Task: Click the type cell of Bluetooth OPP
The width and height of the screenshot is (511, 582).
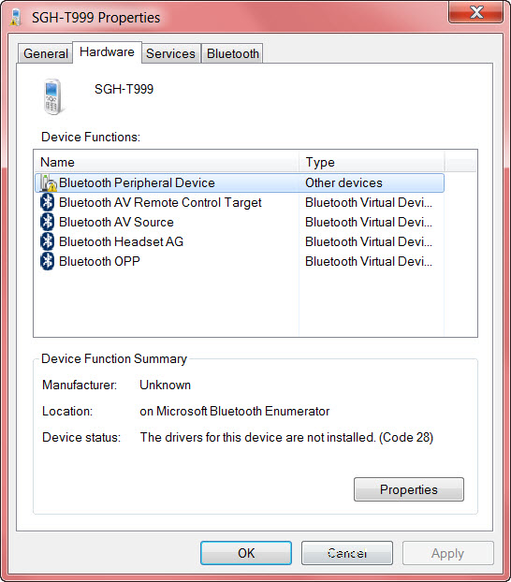Action: tap(369, 262)
